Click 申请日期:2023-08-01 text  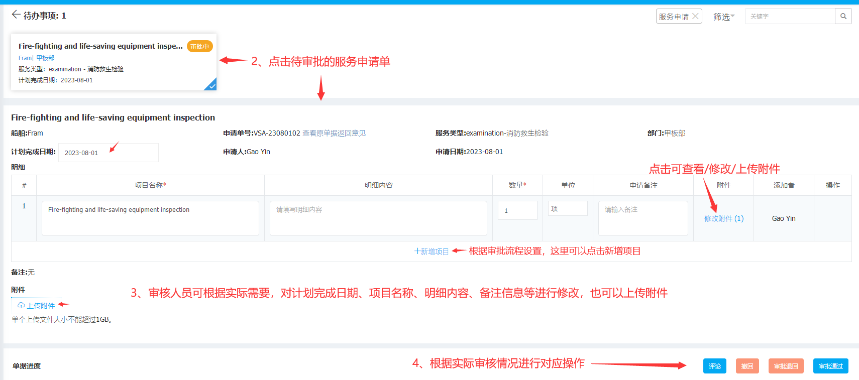pos(469,152)
